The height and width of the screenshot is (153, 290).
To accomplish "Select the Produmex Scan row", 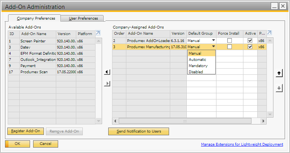I will click(52, 72).
